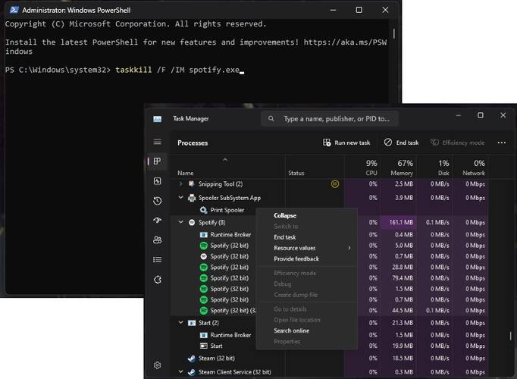Viewport: 517px width, 379px height.
Task: Click suspended status icon for Snipping Tool
Action: click(334, 184)
